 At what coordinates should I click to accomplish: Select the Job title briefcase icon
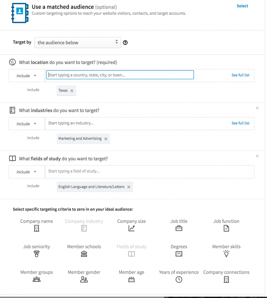coord(179,228)
